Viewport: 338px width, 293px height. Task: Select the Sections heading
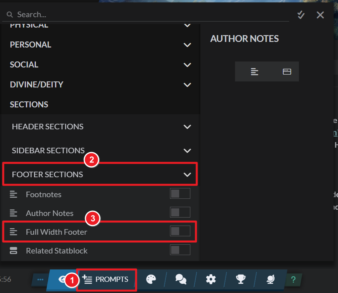[x=29, y=105]
